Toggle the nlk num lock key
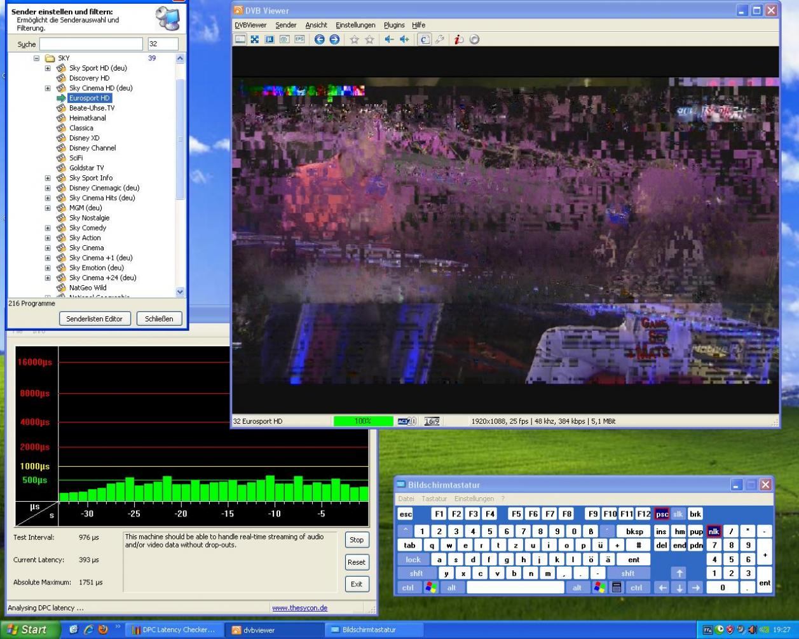Screen dimensions: 799x639 coord(714,532)
